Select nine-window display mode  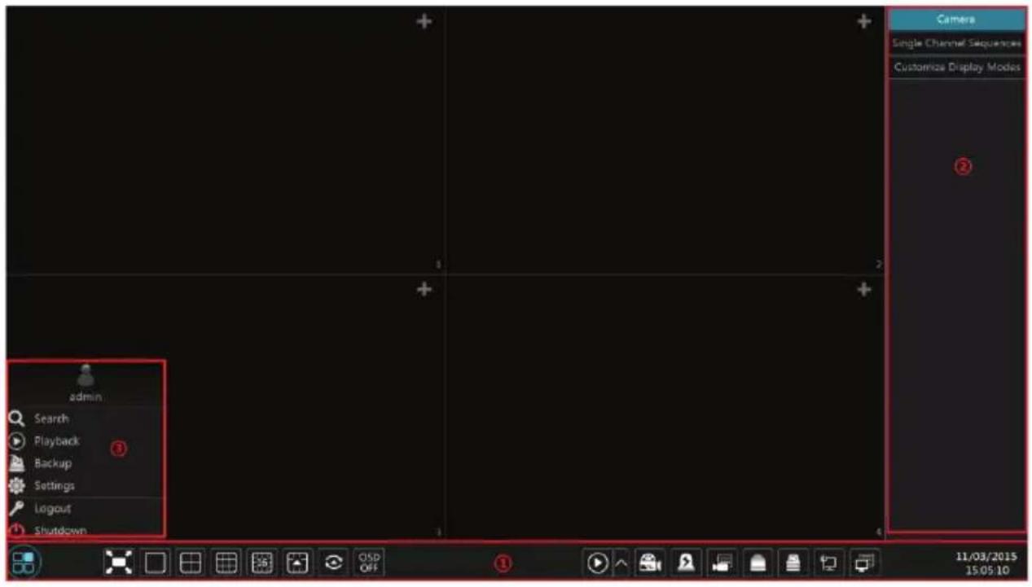tap(226, 563)
